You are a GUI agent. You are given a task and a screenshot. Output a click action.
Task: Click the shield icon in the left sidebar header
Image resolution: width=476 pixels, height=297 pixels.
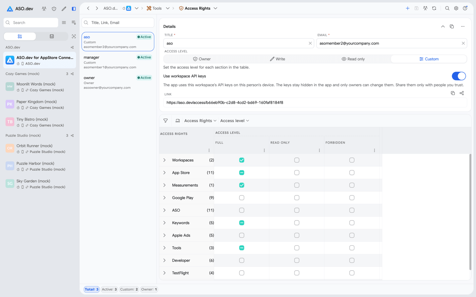[x=54, y=9]
